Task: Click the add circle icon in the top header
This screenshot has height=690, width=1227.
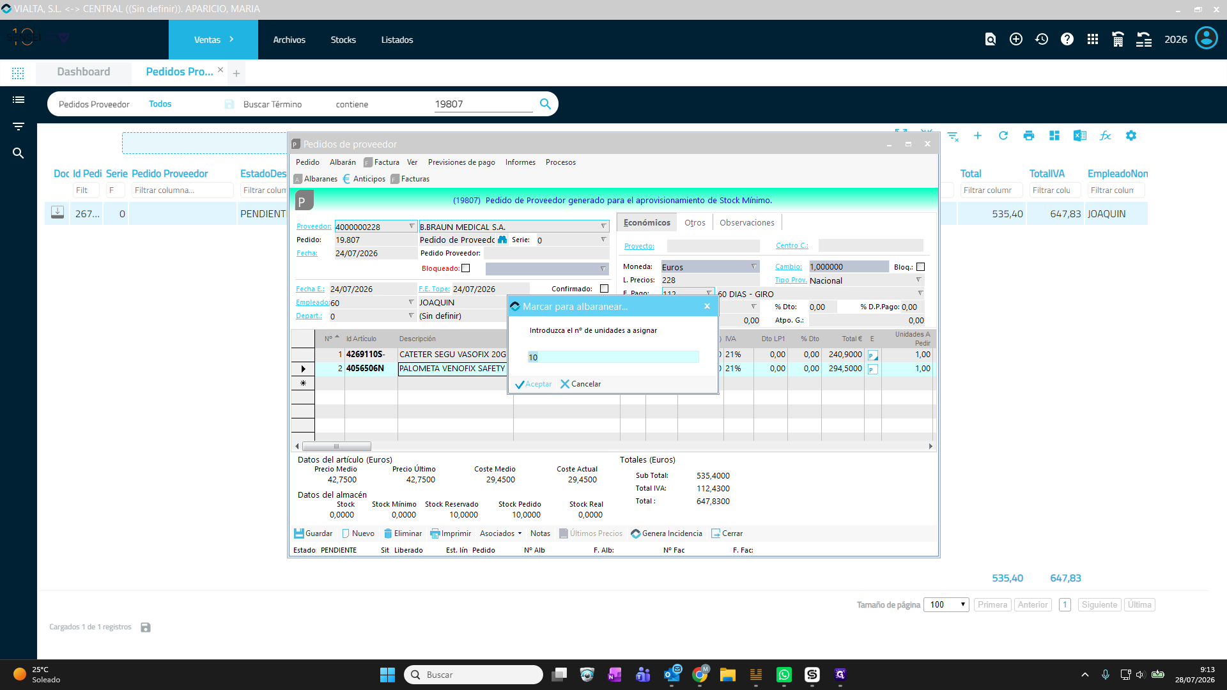Action: [x=1016, y=40]
